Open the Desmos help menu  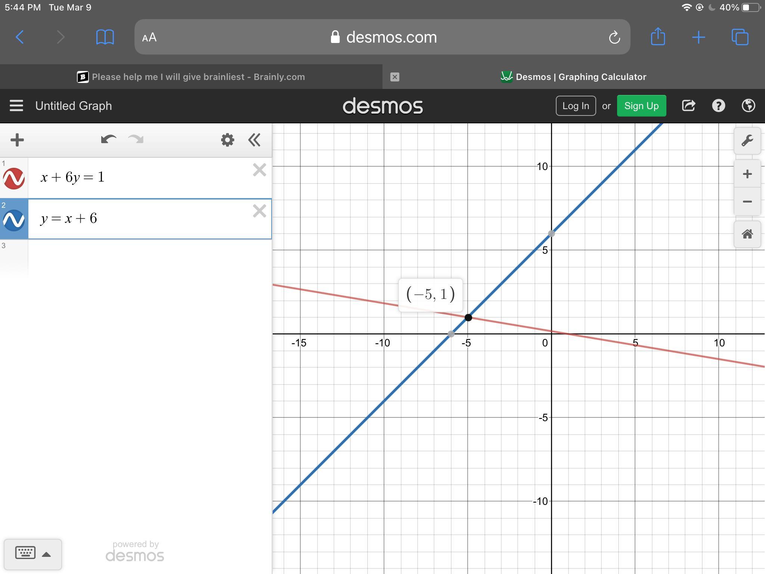click(x=718, y=106)
